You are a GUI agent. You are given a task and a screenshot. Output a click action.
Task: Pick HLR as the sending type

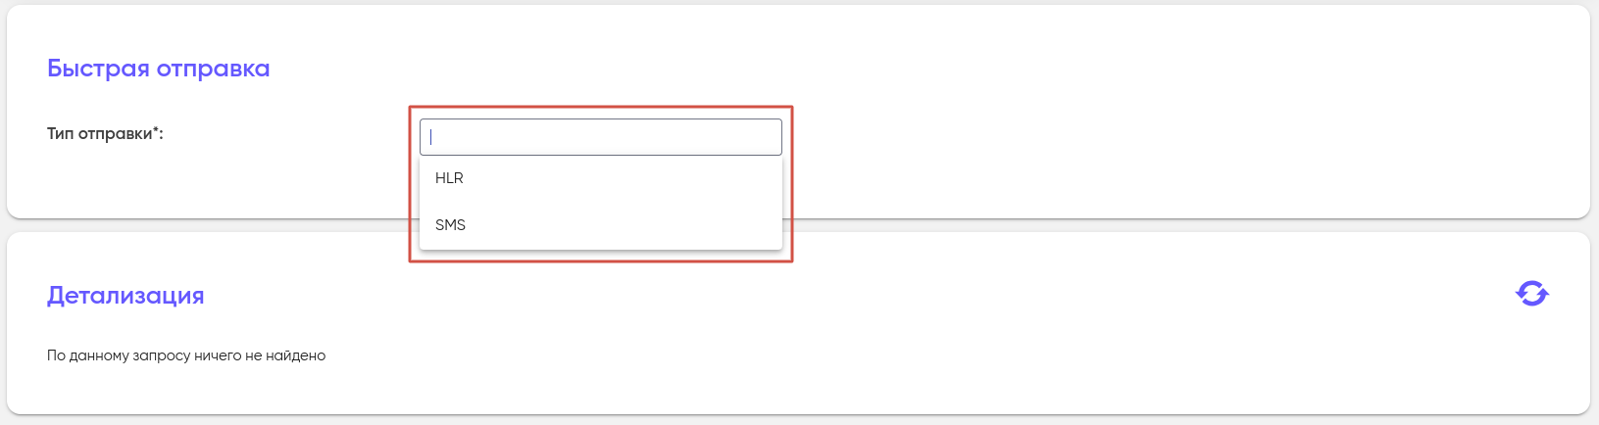[x=450, y=178]
